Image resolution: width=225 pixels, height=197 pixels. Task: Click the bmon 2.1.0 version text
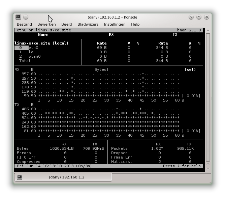coord(189,30)
